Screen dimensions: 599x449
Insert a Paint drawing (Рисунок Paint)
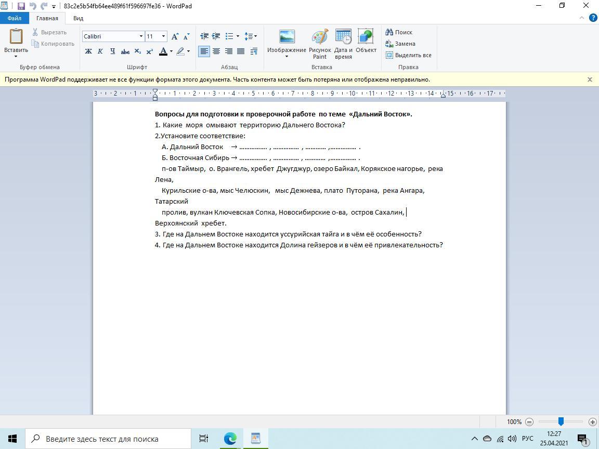pos(320,44)
